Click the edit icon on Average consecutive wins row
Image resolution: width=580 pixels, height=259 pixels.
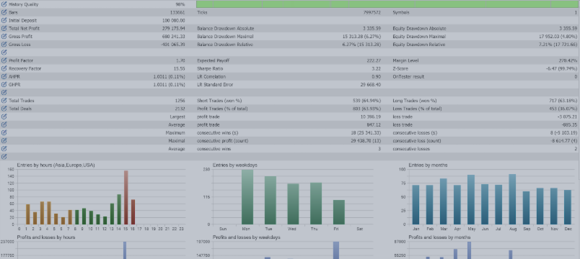[x=4, y=149]
